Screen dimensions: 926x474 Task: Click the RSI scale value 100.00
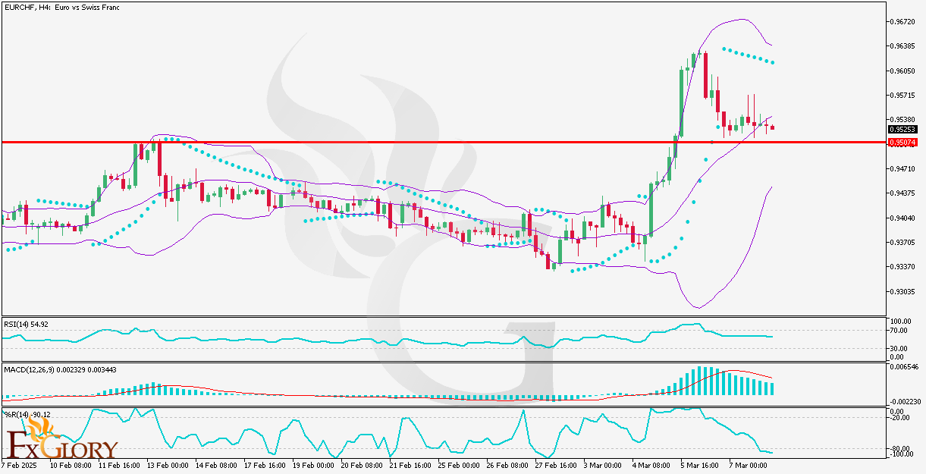pos(901,322)
